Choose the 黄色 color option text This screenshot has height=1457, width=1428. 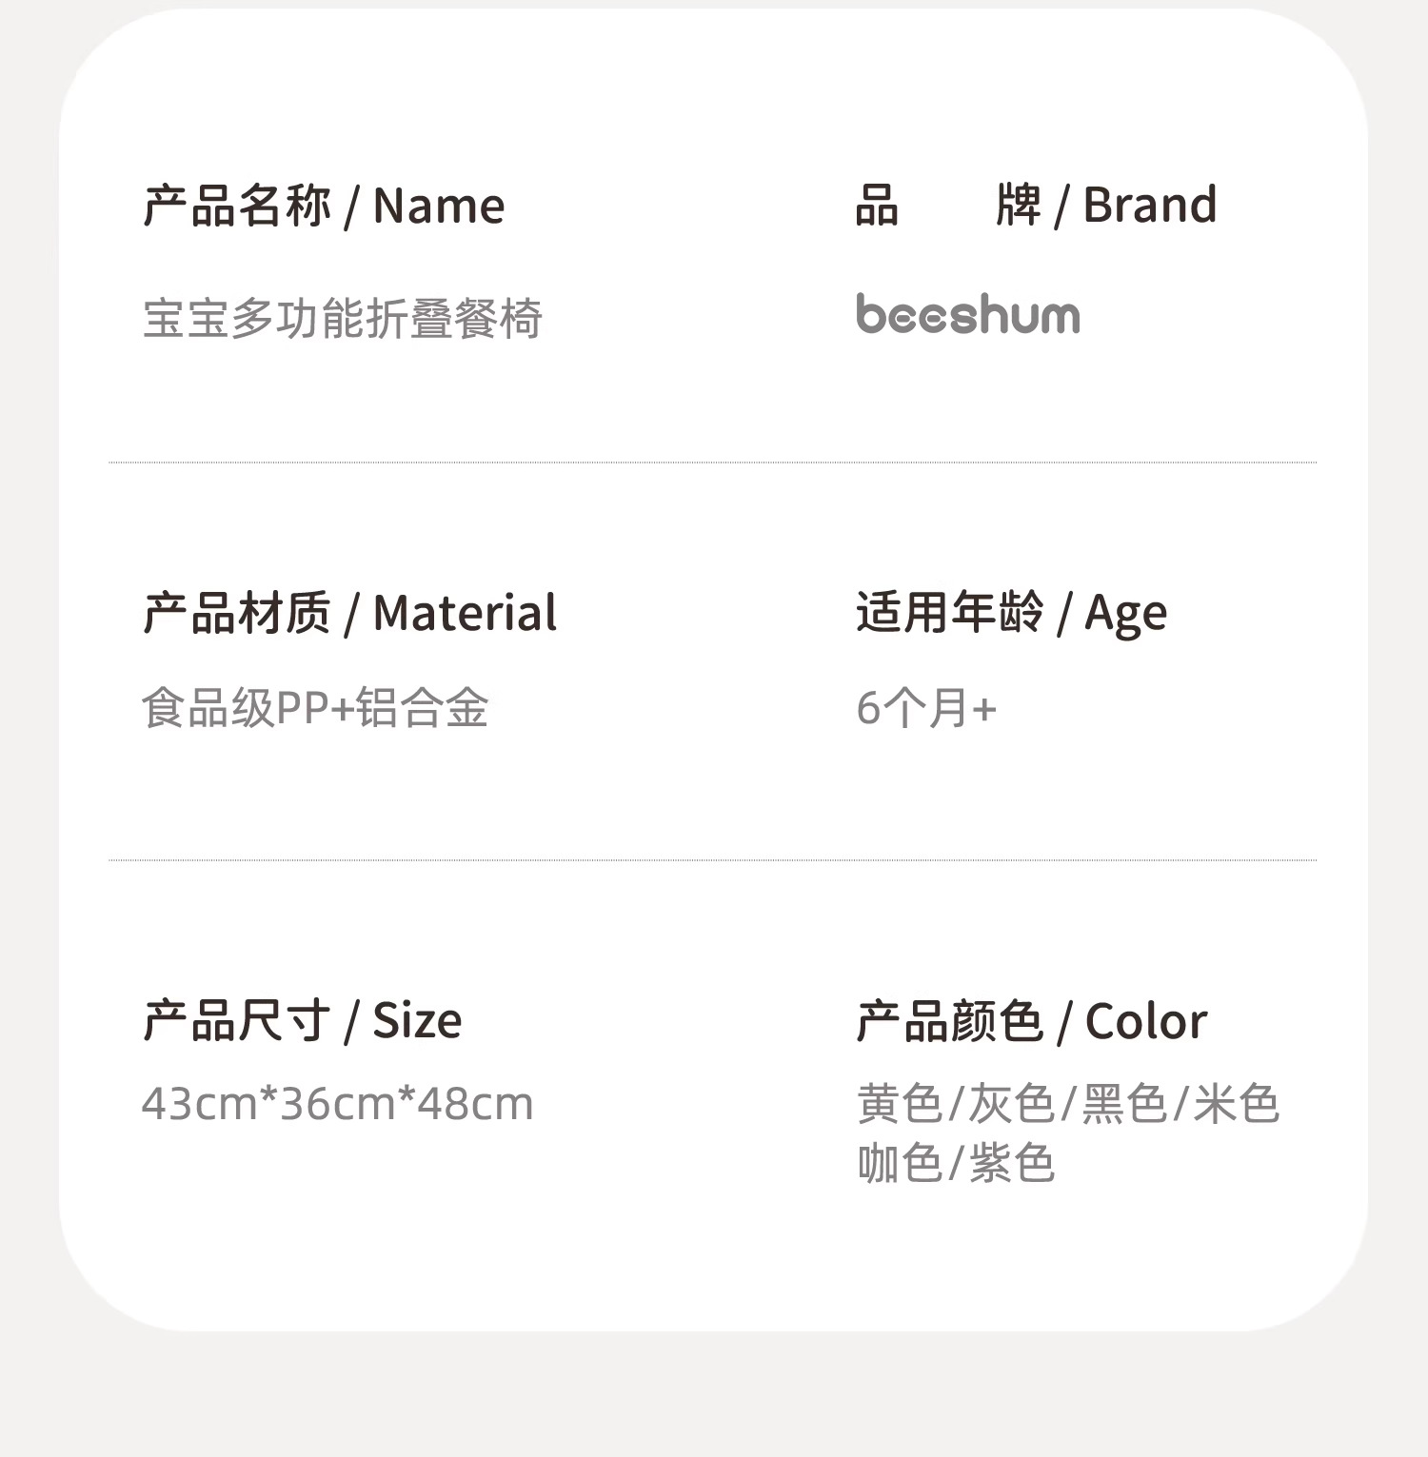pyautogui.click(x=900, y=1104)
